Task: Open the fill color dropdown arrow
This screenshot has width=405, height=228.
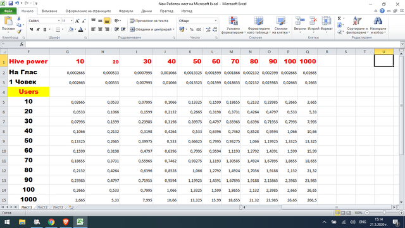Action: [75, 30]
